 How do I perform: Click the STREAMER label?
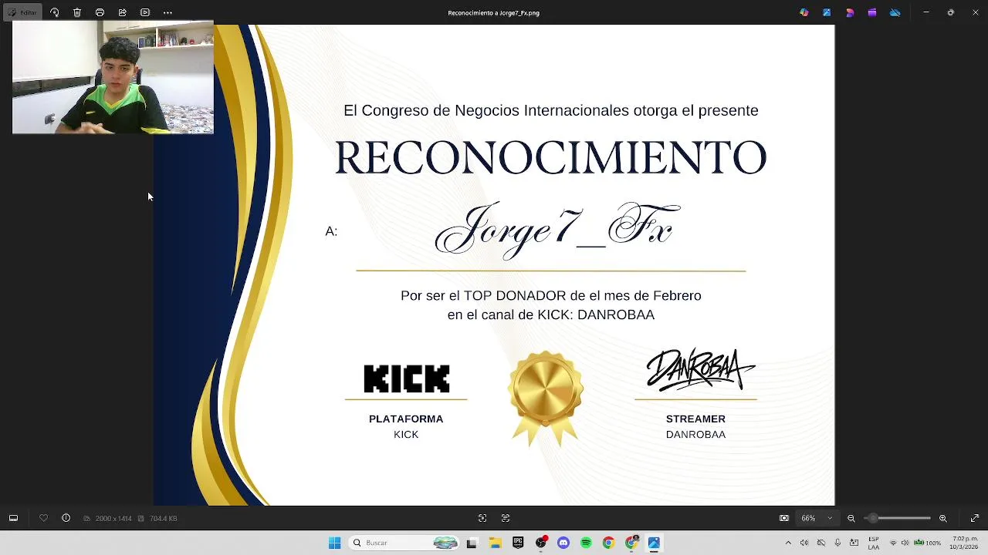tap(695, 419)
